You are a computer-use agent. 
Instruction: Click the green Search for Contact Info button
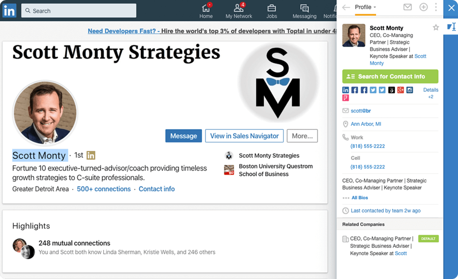pos(390,76)
